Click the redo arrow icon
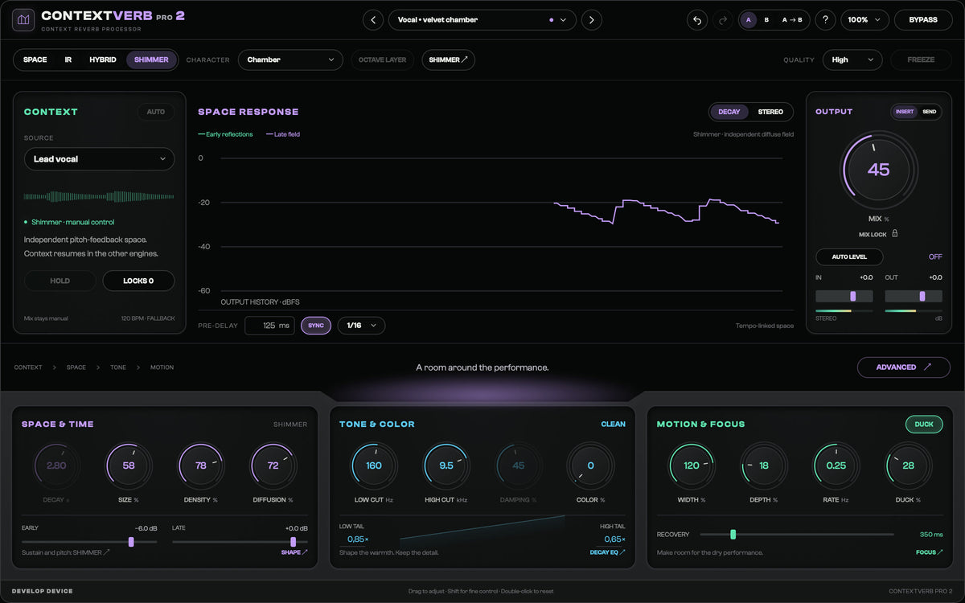Image resolution: width=965 pixels, height=603 pixels. pyautogui.click(x=721, y=19)
